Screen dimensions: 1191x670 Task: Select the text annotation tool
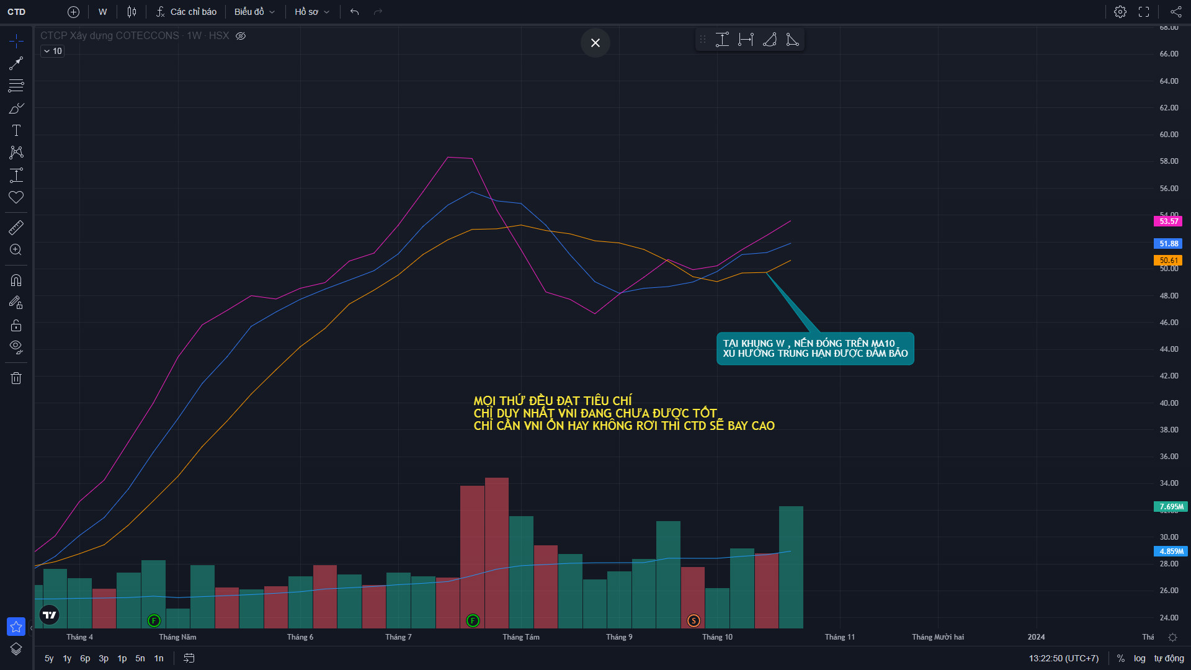(16, 130)
